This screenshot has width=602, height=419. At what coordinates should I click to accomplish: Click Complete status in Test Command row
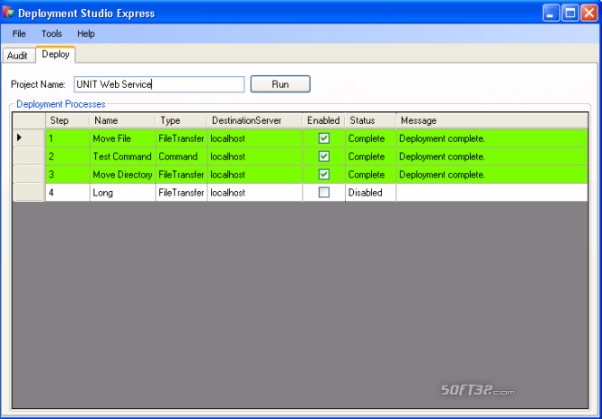coord(370,157)
